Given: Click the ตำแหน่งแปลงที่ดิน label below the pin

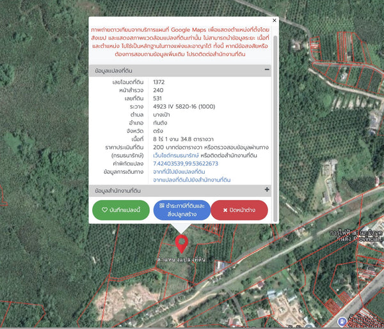Looking at the screenshot, I should pos(182,259).
